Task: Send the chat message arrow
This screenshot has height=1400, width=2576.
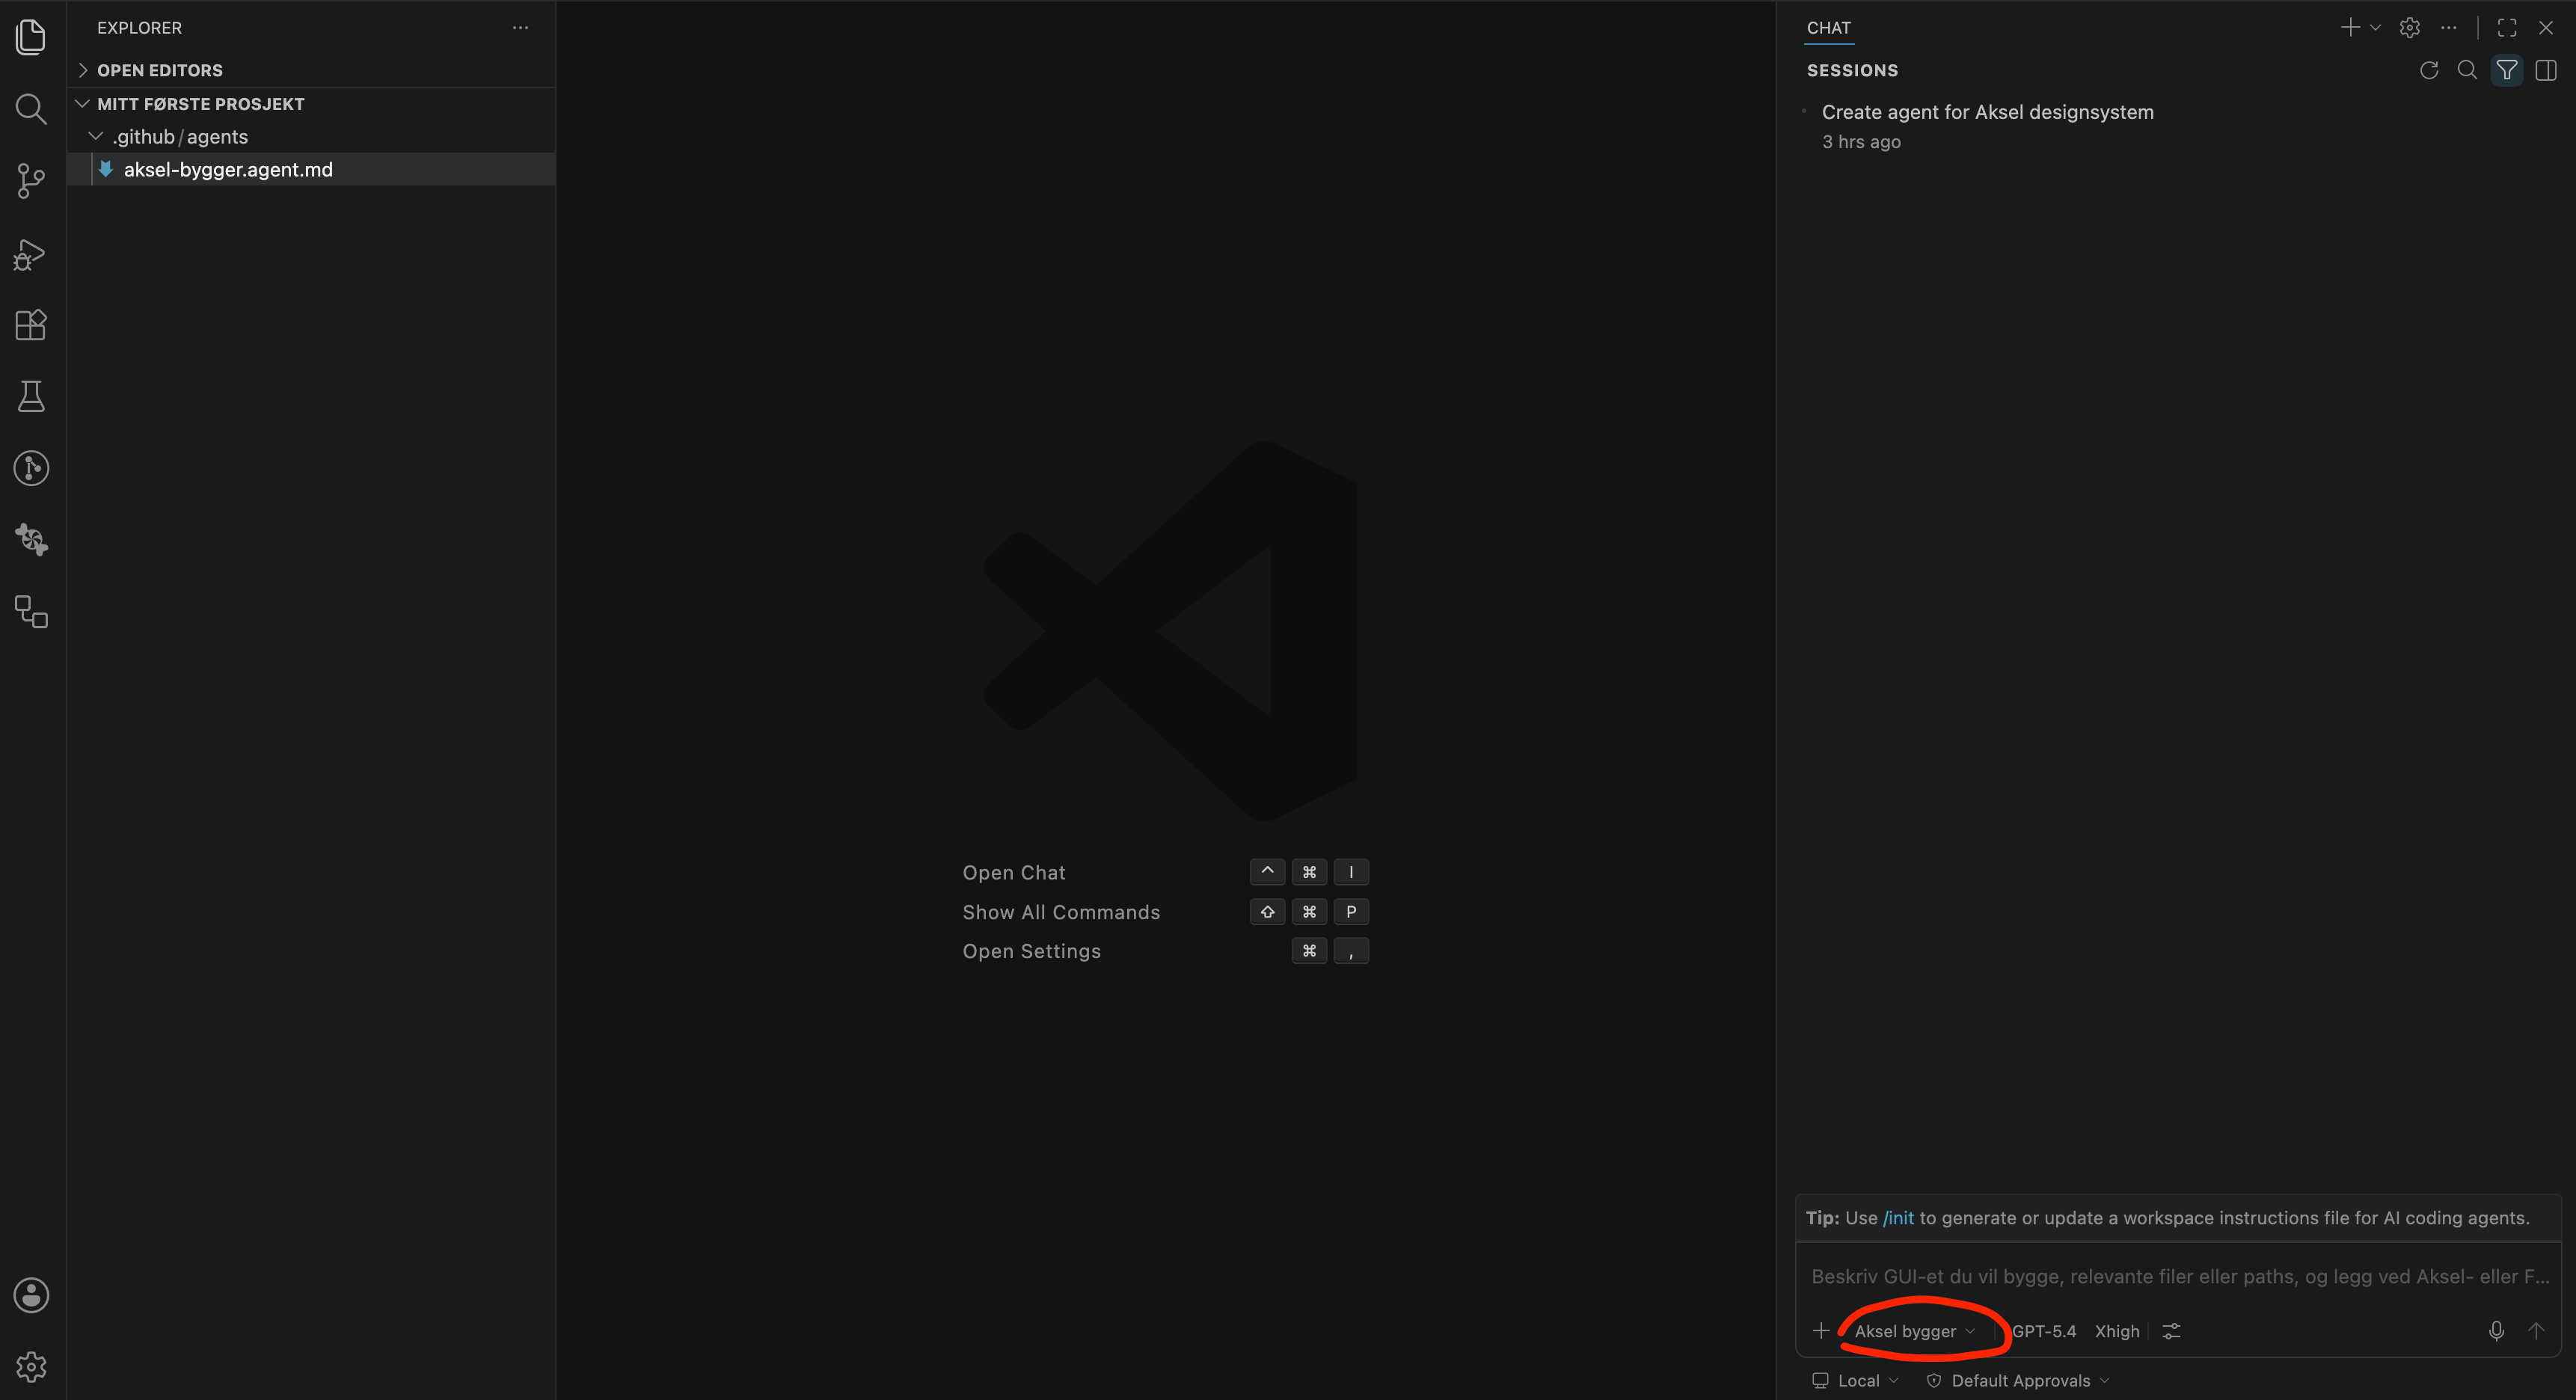Action: pyautogui.click(x=2536, y=1331)
